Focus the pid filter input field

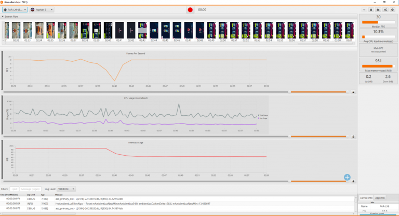point(14,189)
